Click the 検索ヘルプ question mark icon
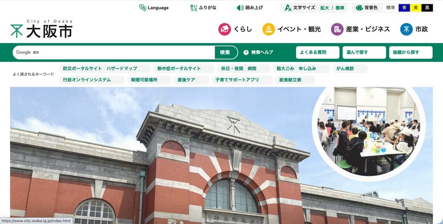Screen dimensions: 443x224 click(x=246, y=52)
